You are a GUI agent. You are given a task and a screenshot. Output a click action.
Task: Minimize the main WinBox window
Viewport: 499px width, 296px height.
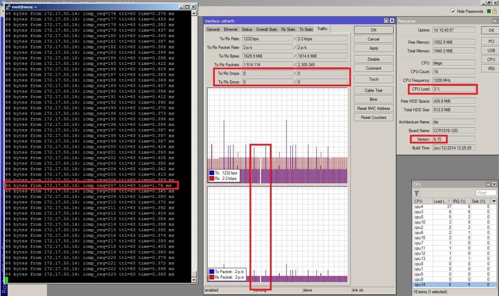coord(484,3)
